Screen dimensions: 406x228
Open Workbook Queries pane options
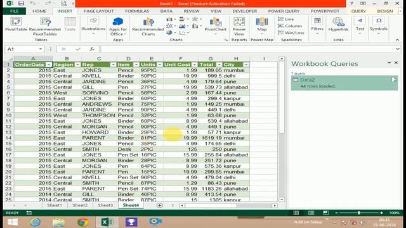point(389,63)
